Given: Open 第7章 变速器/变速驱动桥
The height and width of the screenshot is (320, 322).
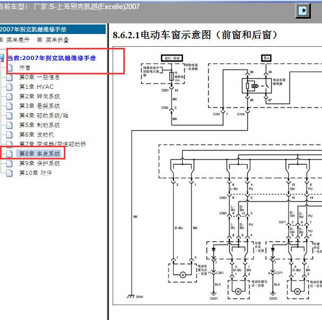Looking at the screenshot, I should pos(53,144).
